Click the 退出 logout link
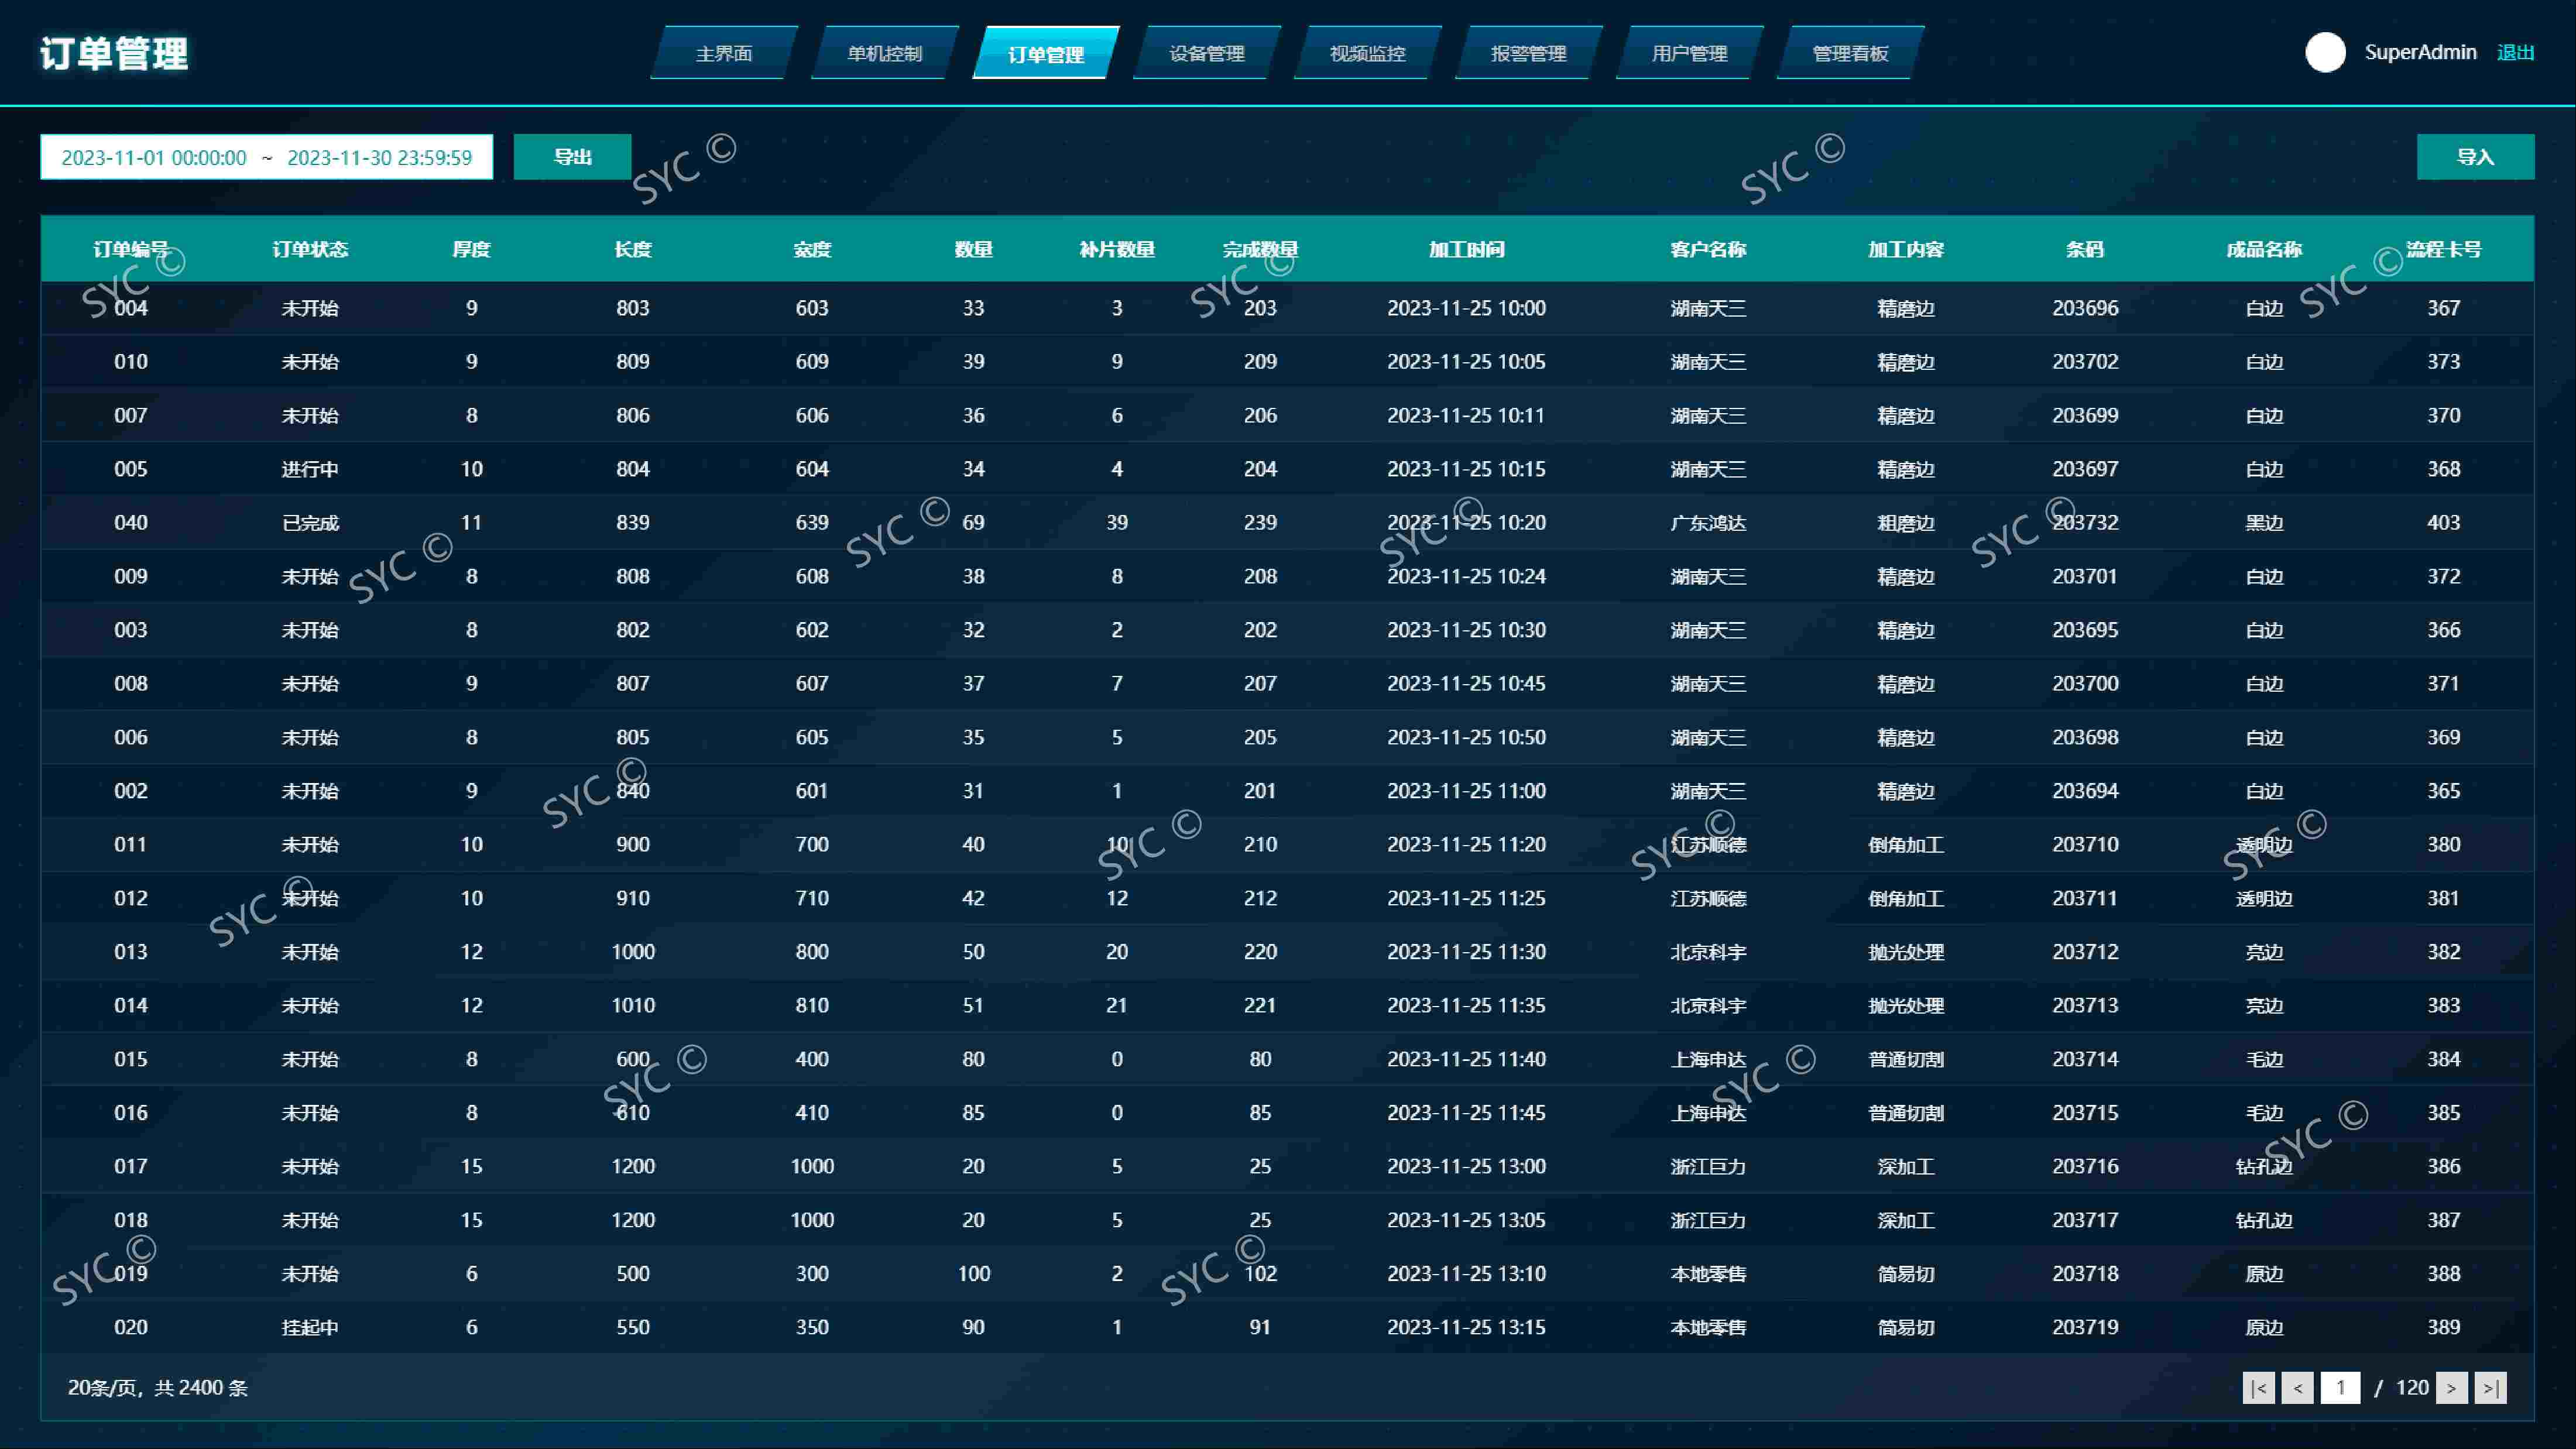The image size is (2576, 1449). tap(2515, 52)
